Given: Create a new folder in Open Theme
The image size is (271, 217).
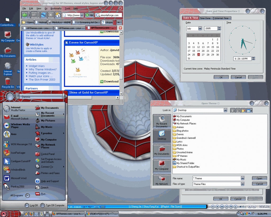Looking at the screenshot, I should click(x=243, y=110).
